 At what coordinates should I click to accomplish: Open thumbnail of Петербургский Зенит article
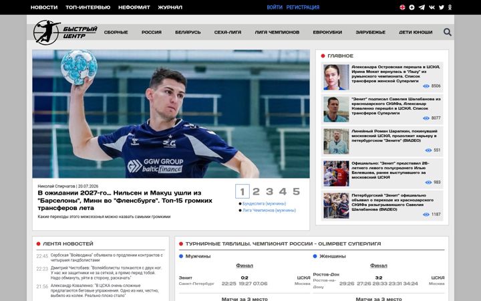tap(336, 205)
